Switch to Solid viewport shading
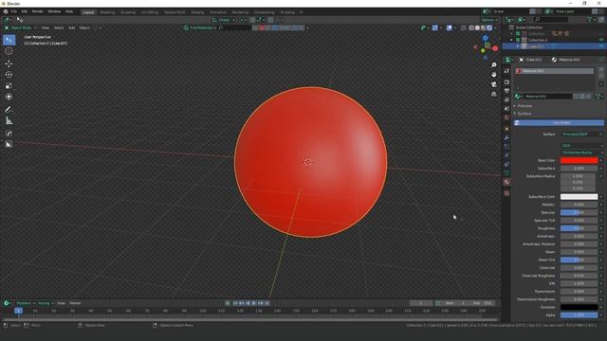607x341 pixels. [x=477, y=27]
